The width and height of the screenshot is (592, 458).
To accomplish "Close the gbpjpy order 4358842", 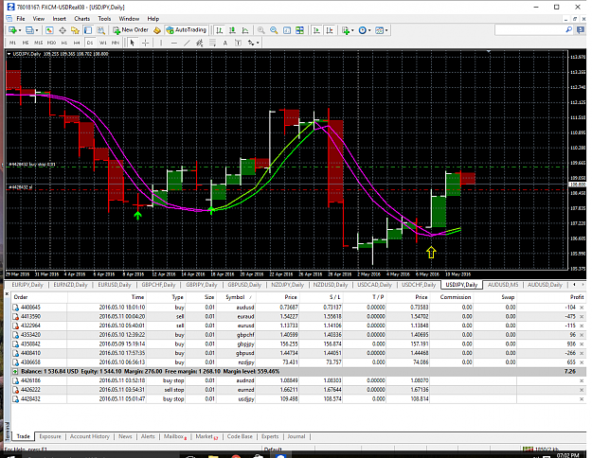I will pyautogui.click(x=582, y=344).
